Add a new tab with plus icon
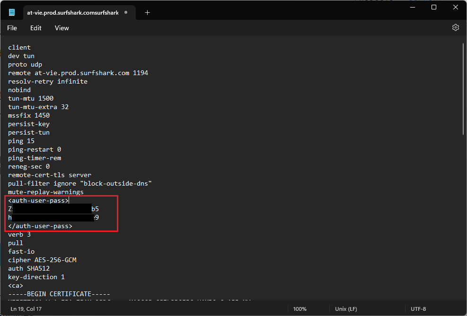The height and width of the screenshot is (316, 467). point(147,13)
